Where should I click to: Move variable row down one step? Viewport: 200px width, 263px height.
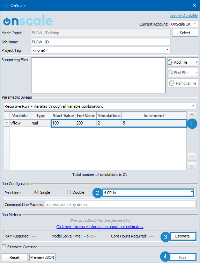tap(192, 156)
